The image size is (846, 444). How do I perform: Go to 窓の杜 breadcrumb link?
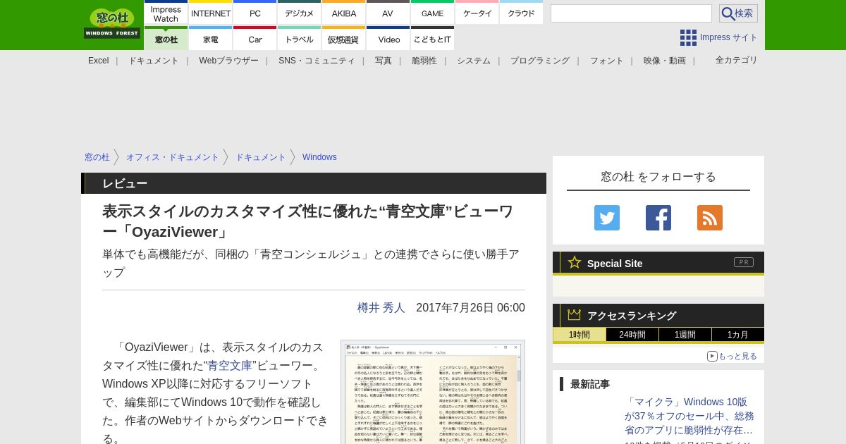click(x=97, y=157)
